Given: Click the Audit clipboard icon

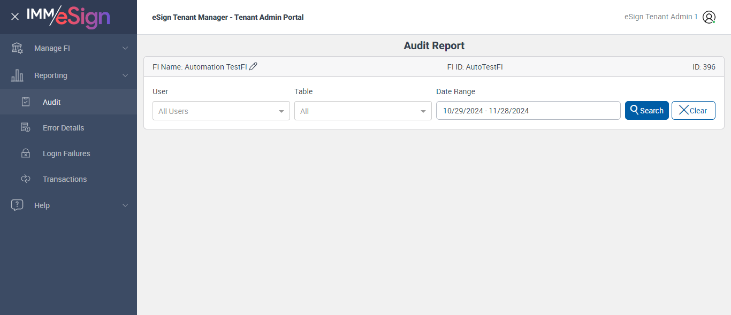Looking at the screenshot, I should pos(26,102).
